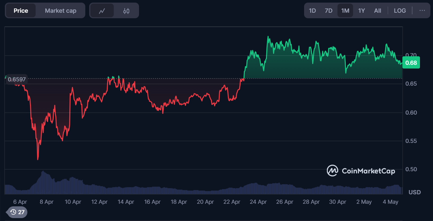Show All time price history

[378, 10]
